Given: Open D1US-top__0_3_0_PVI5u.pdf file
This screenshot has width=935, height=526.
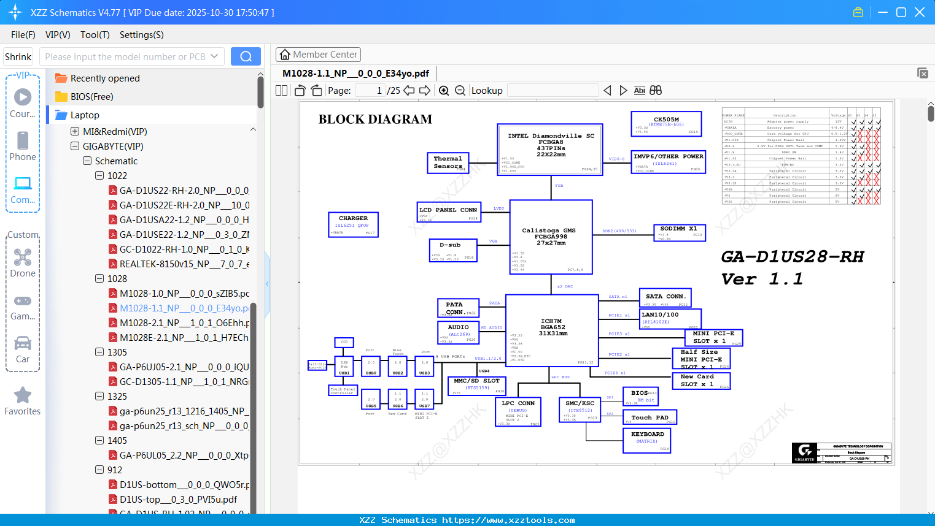Looking at the screenshot, I should [173, 499].
